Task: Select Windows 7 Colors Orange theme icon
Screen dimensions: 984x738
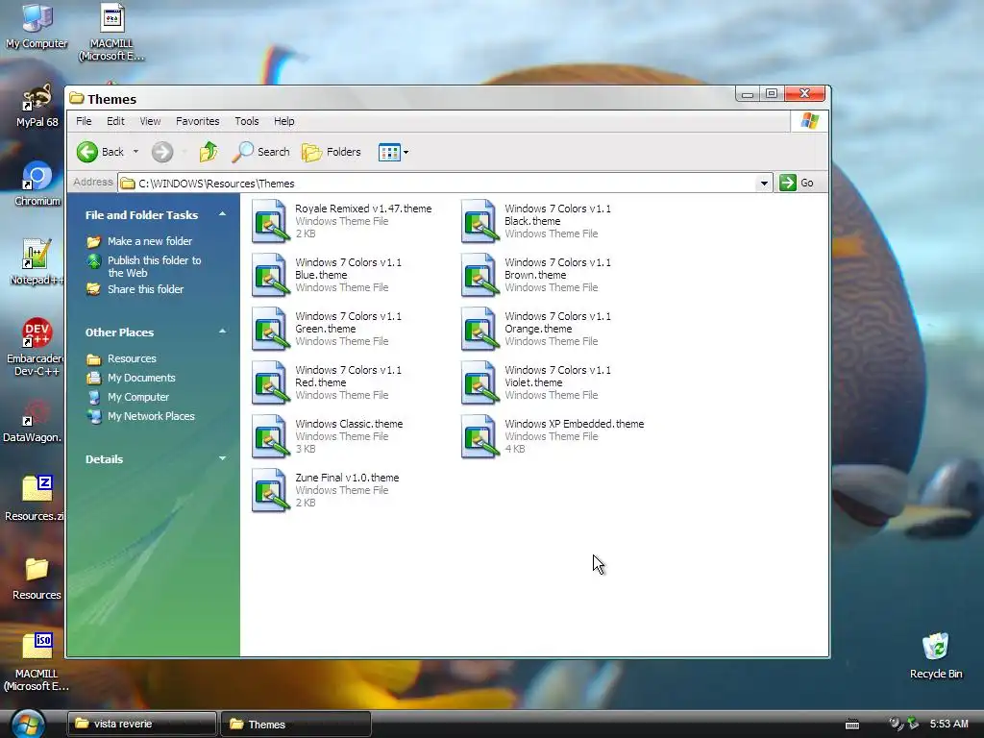Action: coord(480,329)
